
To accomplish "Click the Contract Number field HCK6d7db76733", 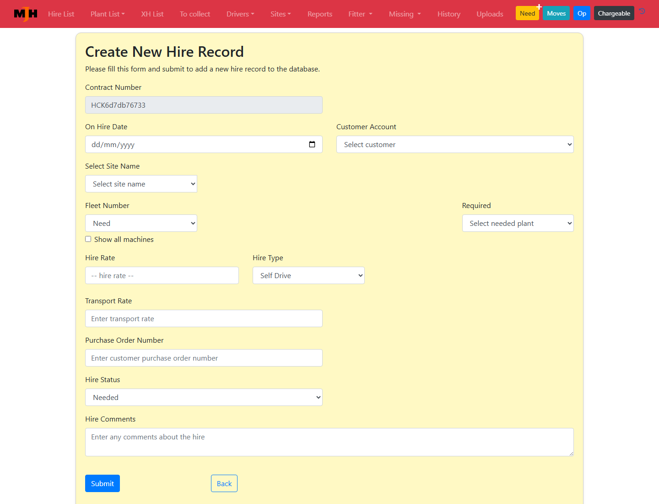I will pos(204,105).
